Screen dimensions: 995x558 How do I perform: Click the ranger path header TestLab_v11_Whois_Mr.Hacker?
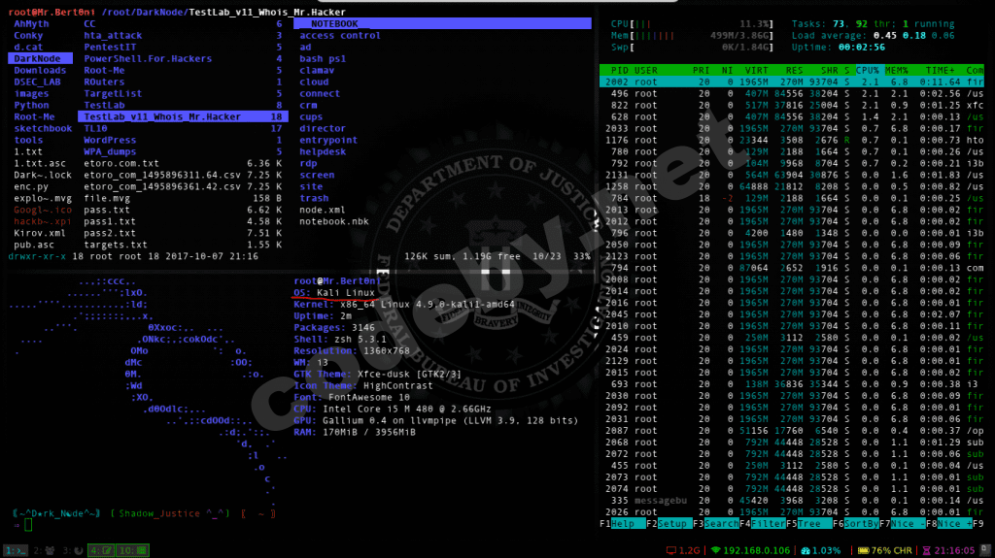267,12
